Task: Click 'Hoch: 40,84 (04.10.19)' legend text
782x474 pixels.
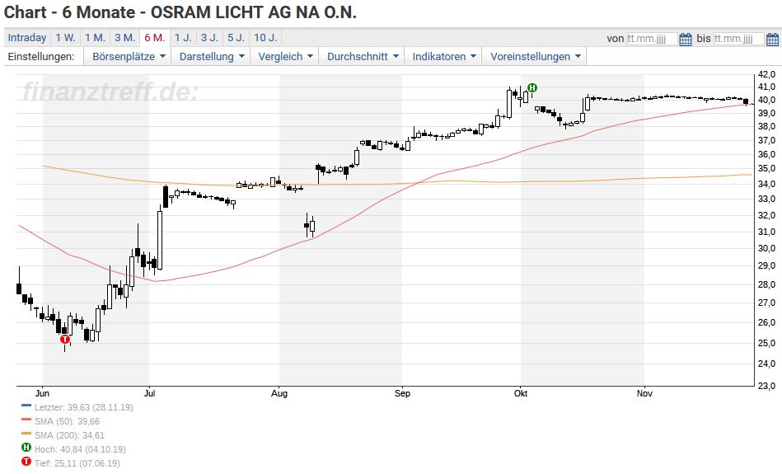Action: (80, 449)
